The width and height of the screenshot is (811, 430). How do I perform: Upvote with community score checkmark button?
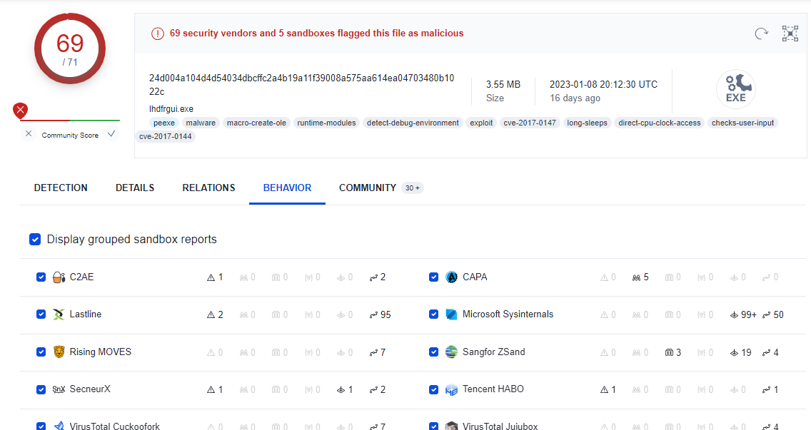[111, 134]
